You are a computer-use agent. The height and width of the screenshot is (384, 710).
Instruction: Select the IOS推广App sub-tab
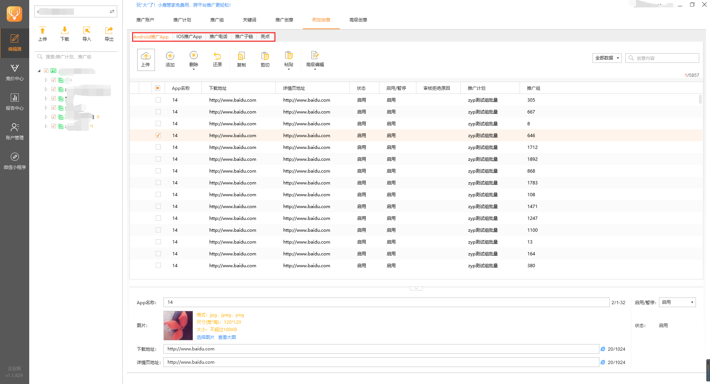click(189, 37)
